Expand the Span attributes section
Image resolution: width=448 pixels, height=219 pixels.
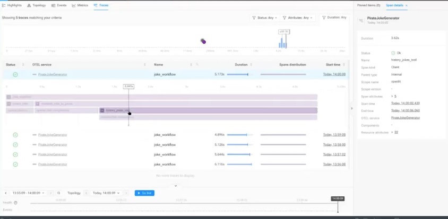392,96
